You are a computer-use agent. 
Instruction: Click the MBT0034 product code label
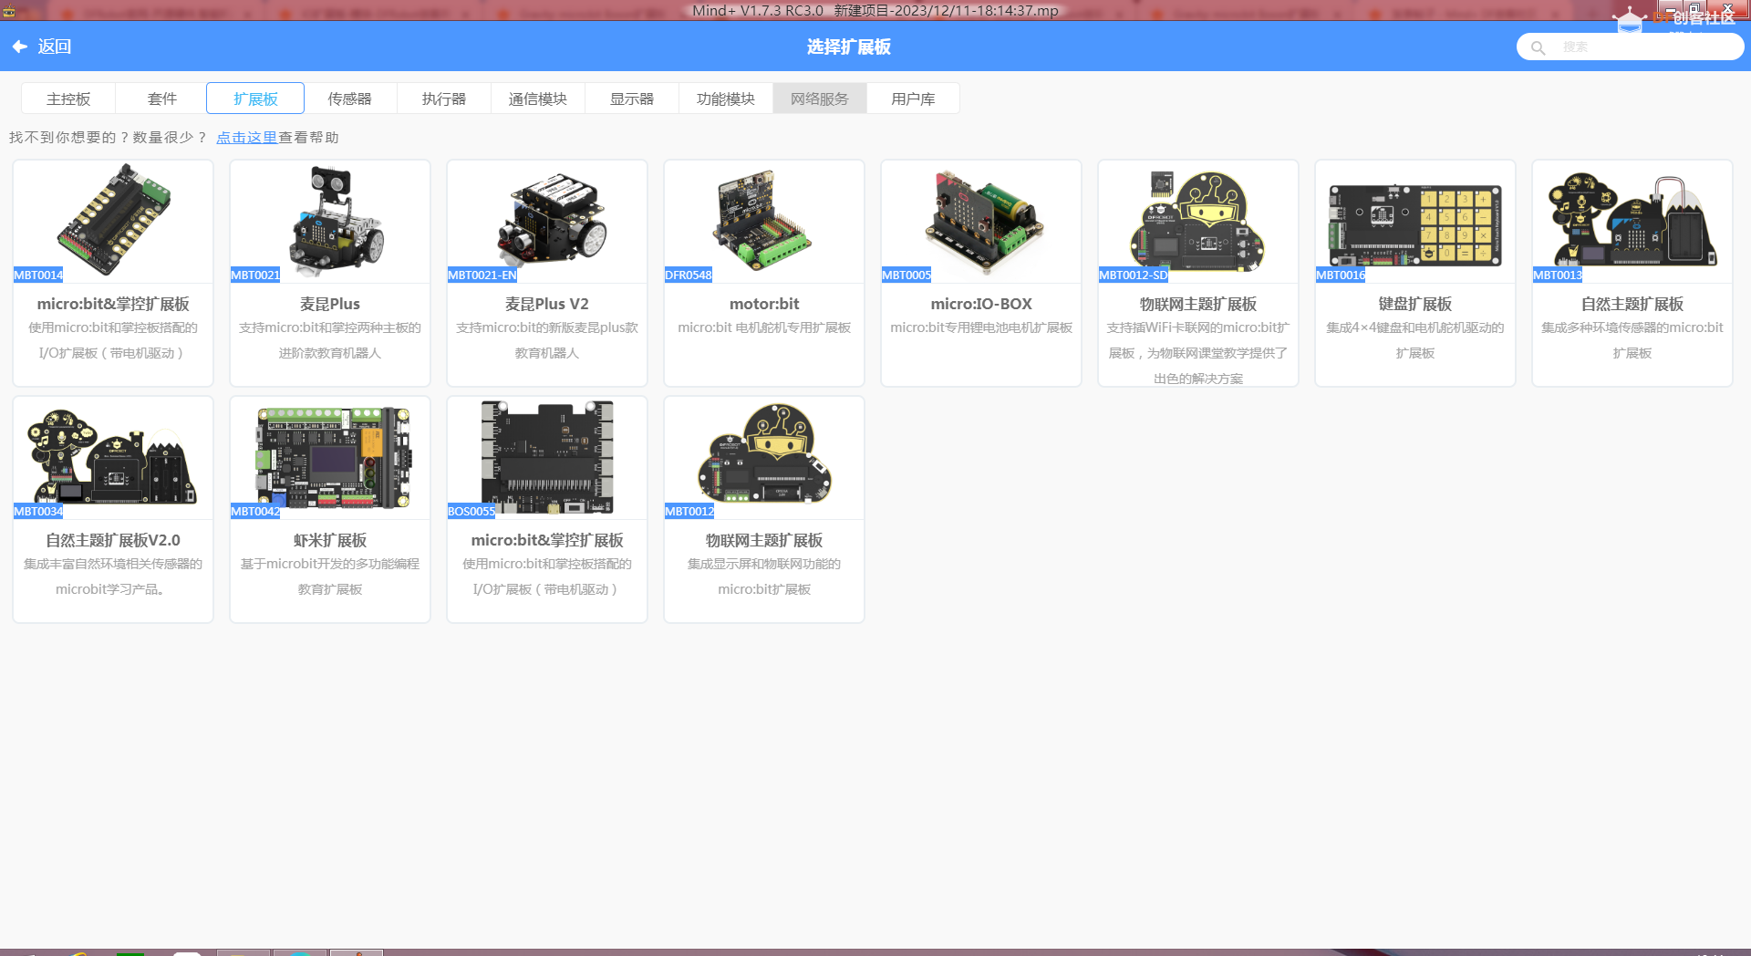pos(38,511)
